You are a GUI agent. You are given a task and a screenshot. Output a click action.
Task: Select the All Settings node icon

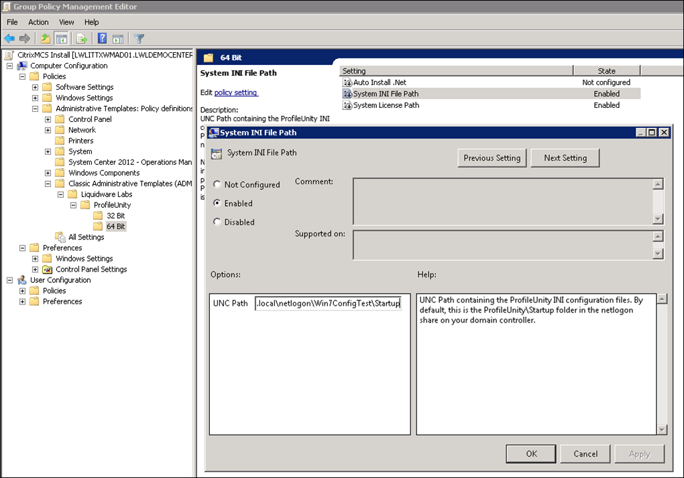coord(60,237)
